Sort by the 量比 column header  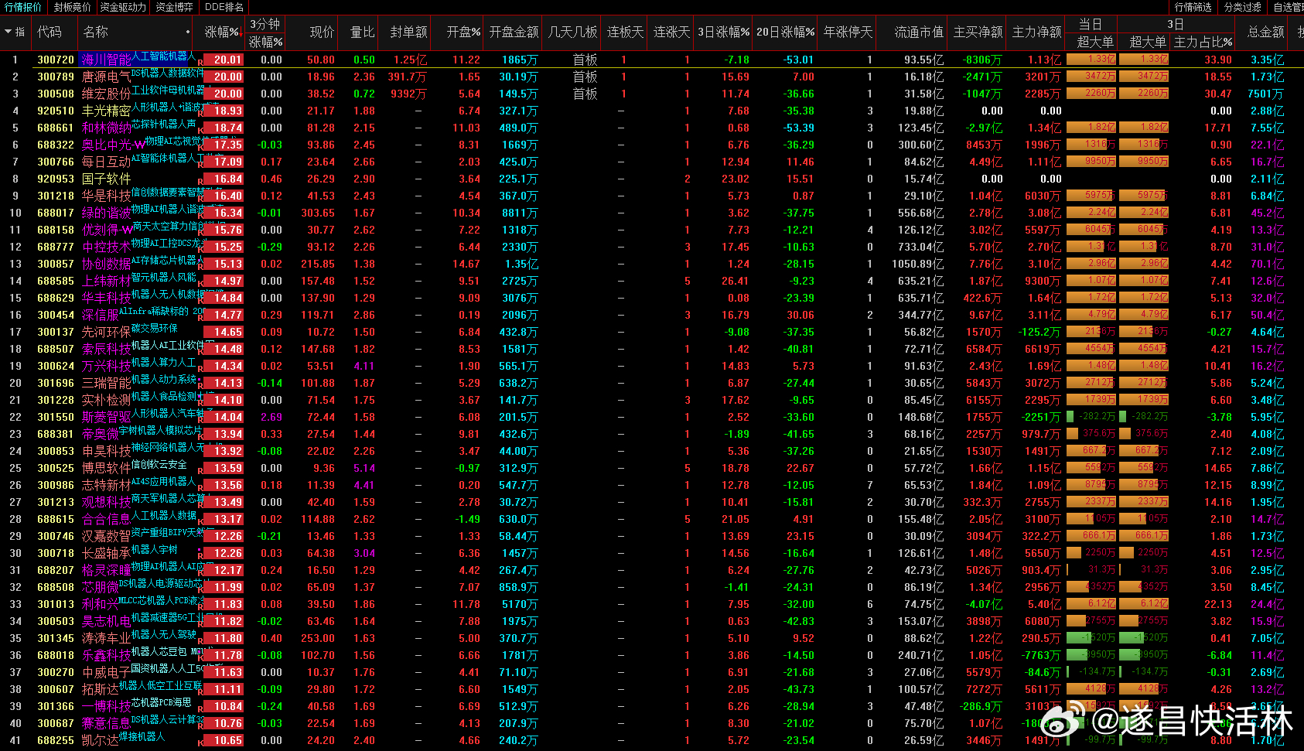click(362, 32)
